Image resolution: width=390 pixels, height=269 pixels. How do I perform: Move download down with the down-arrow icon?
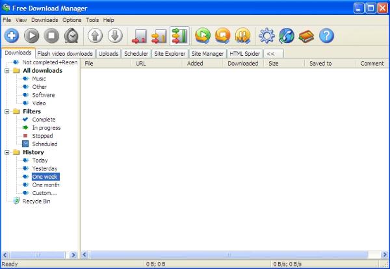pyautogui.click(x=115, y=36)
